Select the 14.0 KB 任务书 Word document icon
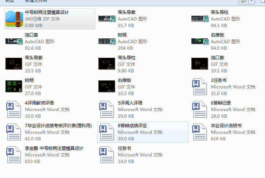This screenshot has height=178, width=265. pyautogui.click(x=107, y=155)
